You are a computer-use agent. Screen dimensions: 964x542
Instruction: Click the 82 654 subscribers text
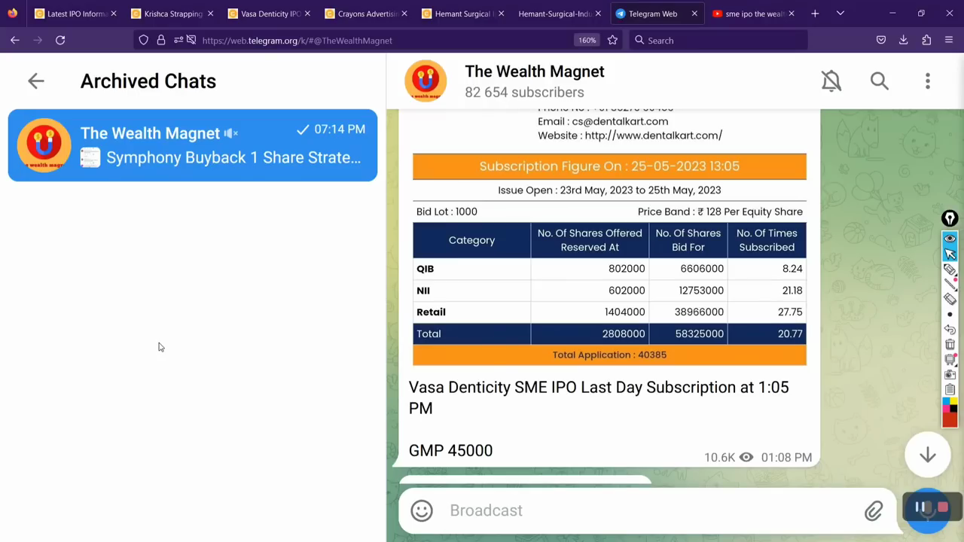[x=524, y=93]
